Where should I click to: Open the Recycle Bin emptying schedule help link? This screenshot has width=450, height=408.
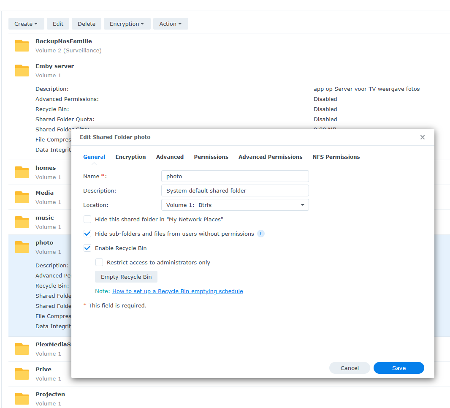(177, 291)
